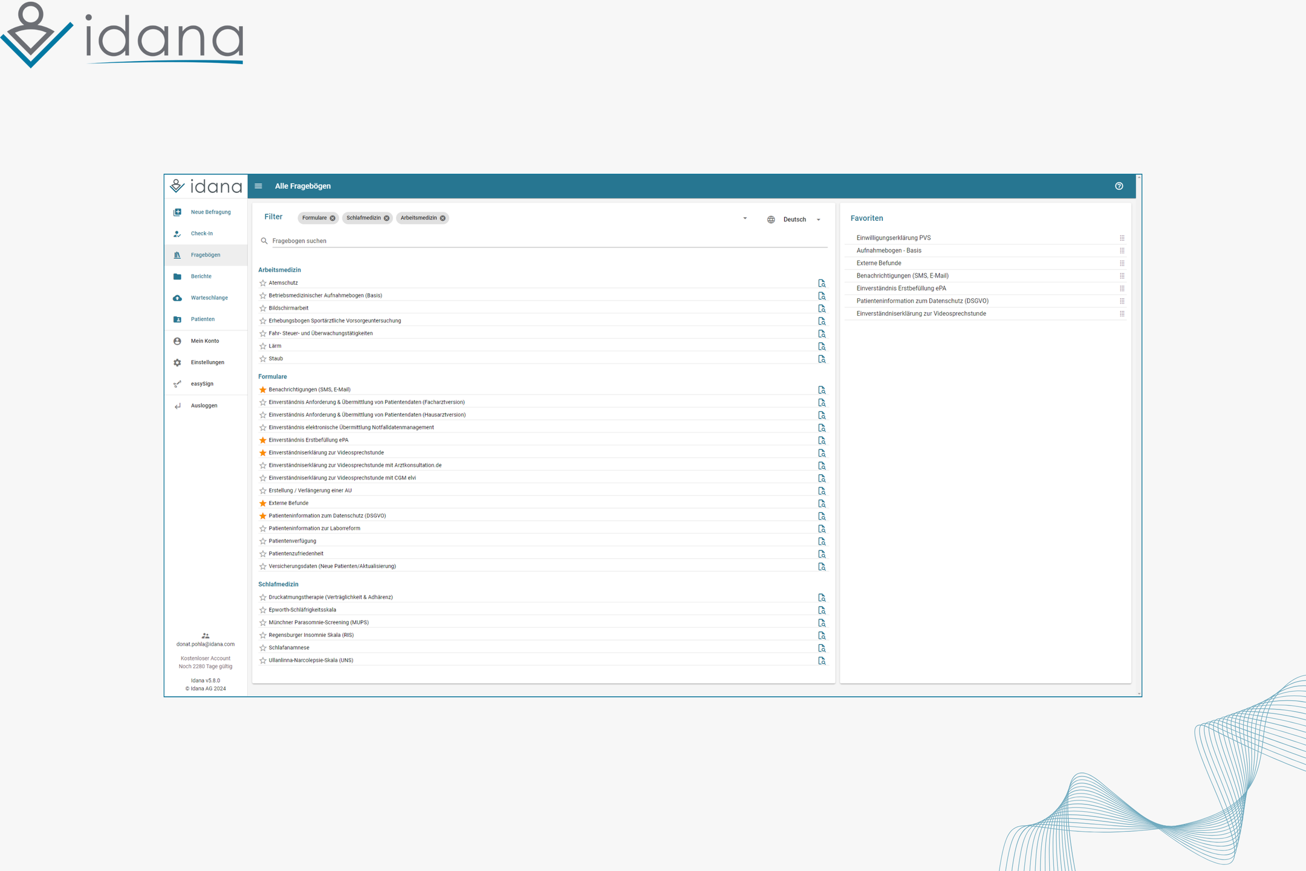This screenshot has height=871, width=1306.
Task: Star the Epworth-Schläfrigkeitsskala questionnaire
Action: tap(263, 610)
